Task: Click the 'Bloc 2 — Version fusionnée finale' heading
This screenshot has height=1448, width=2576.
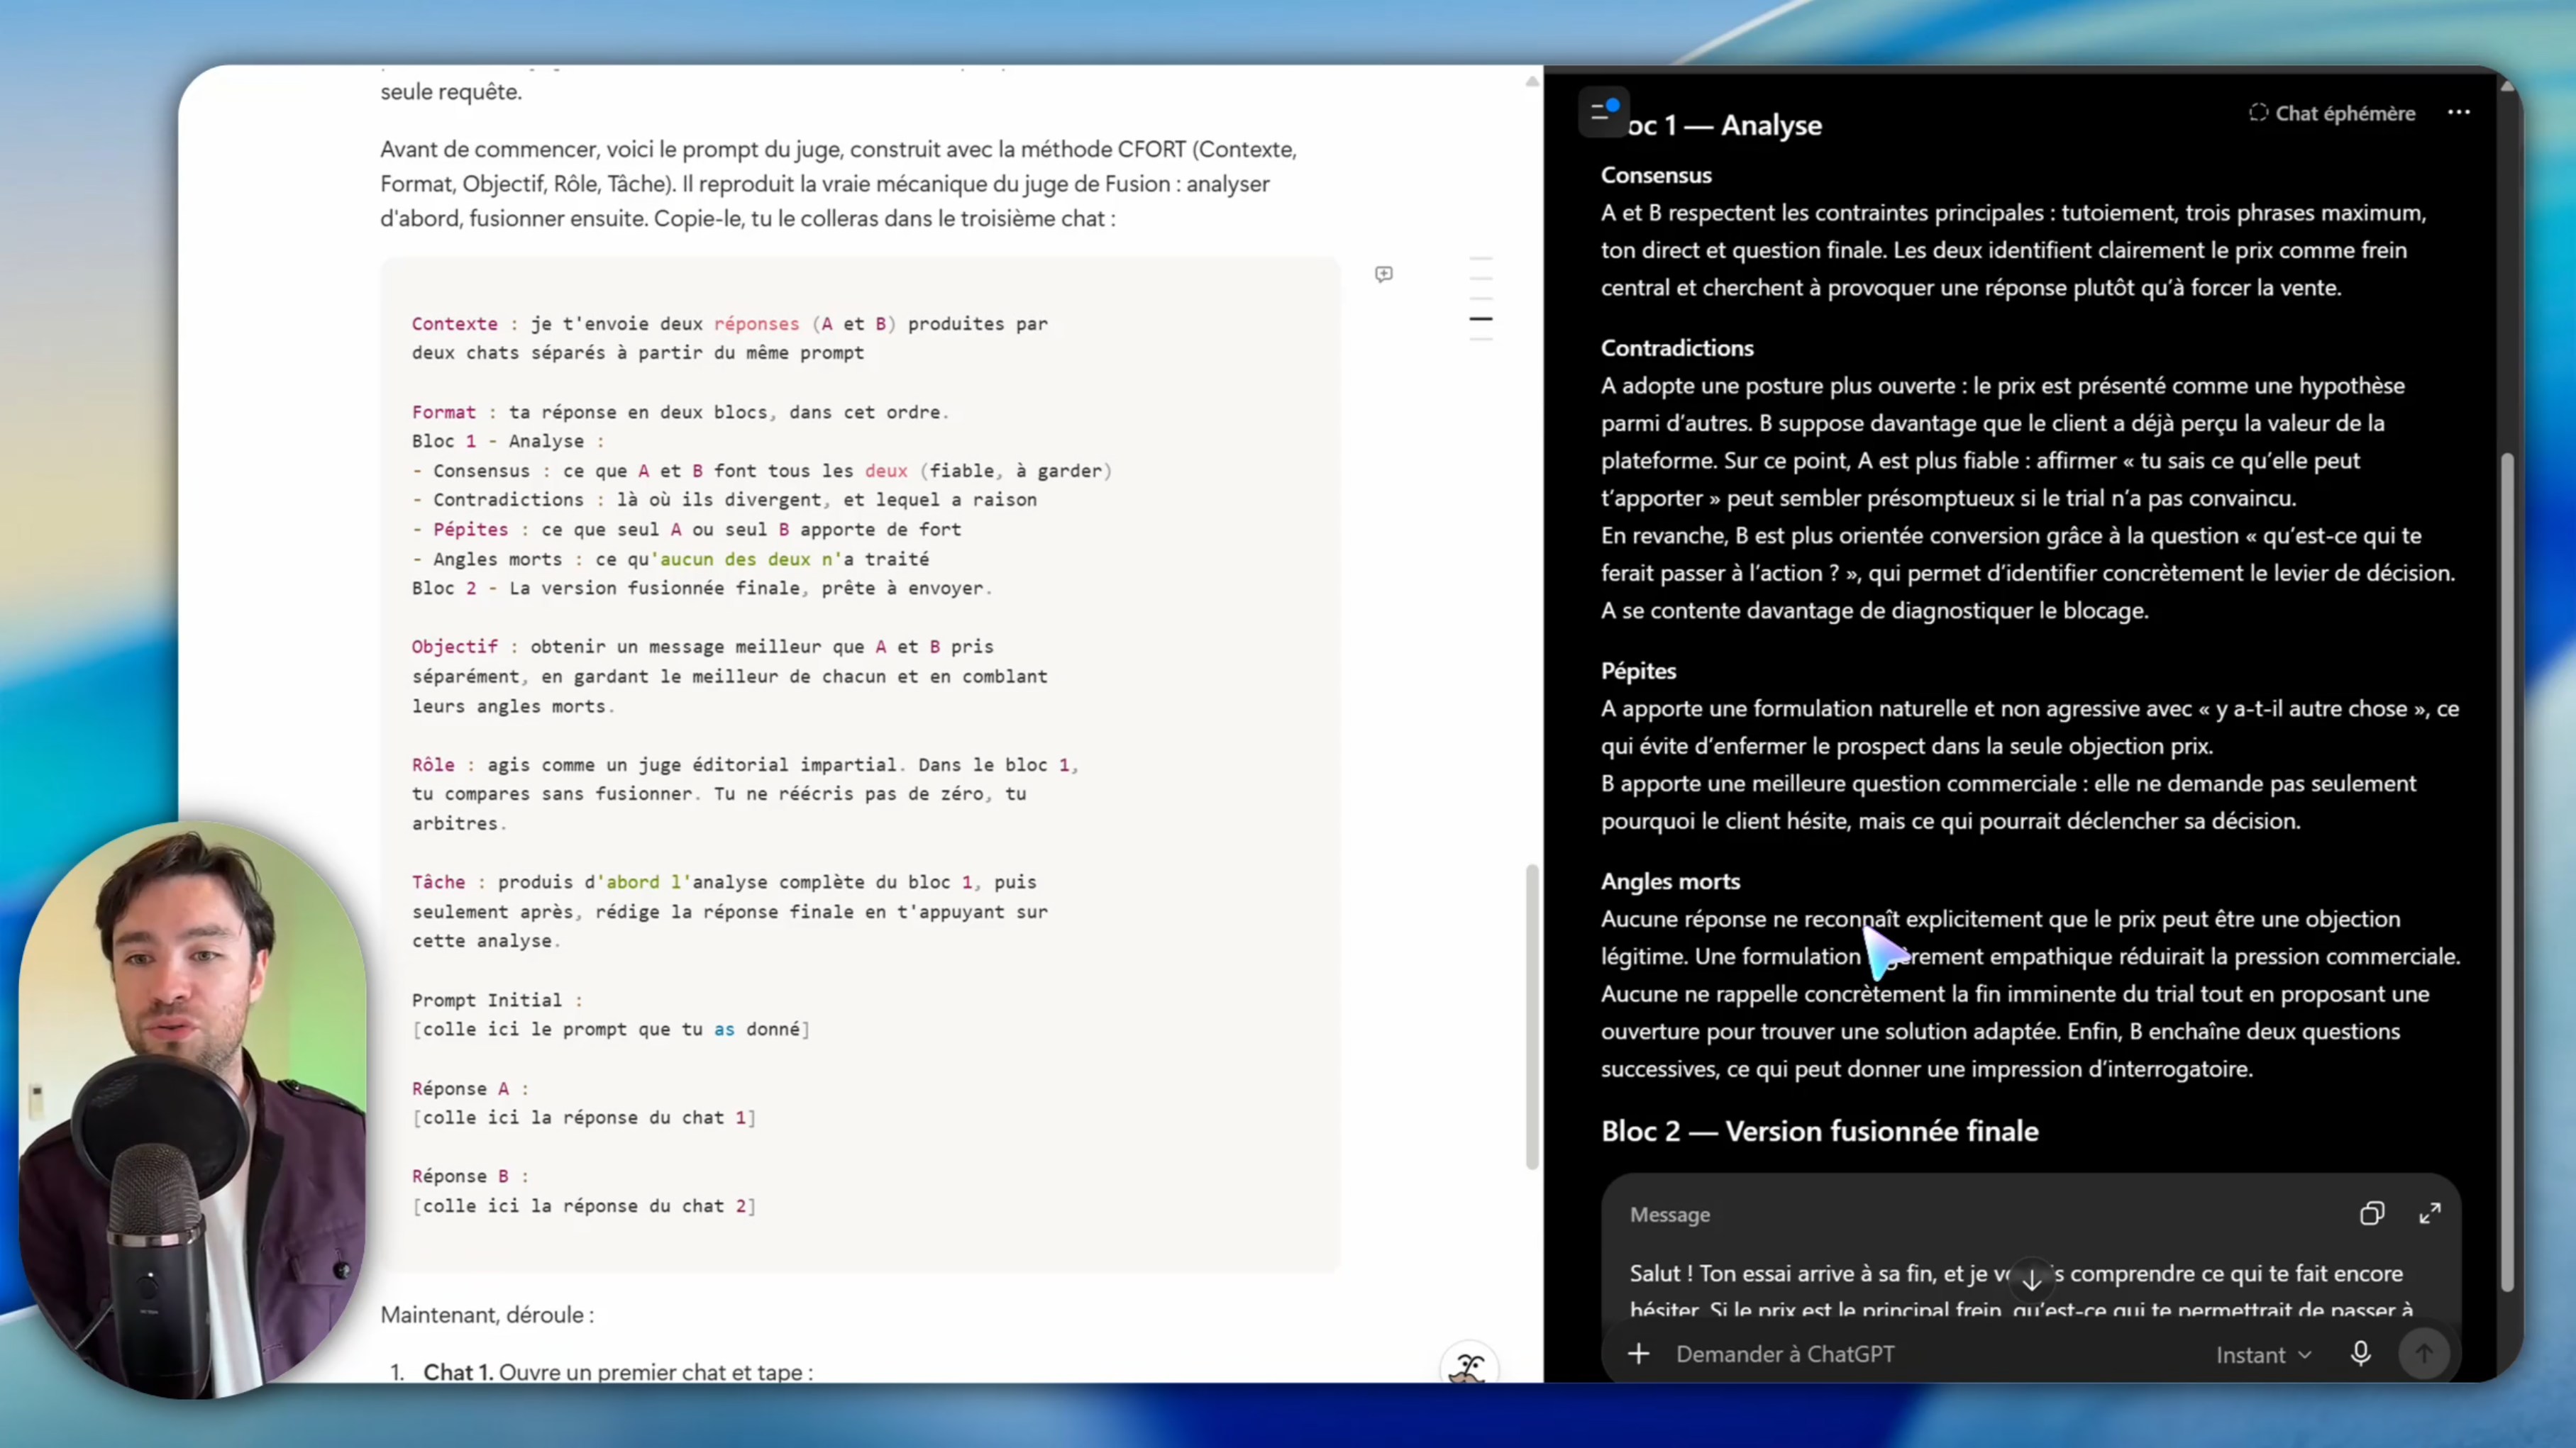Action: point(1819,1132)
